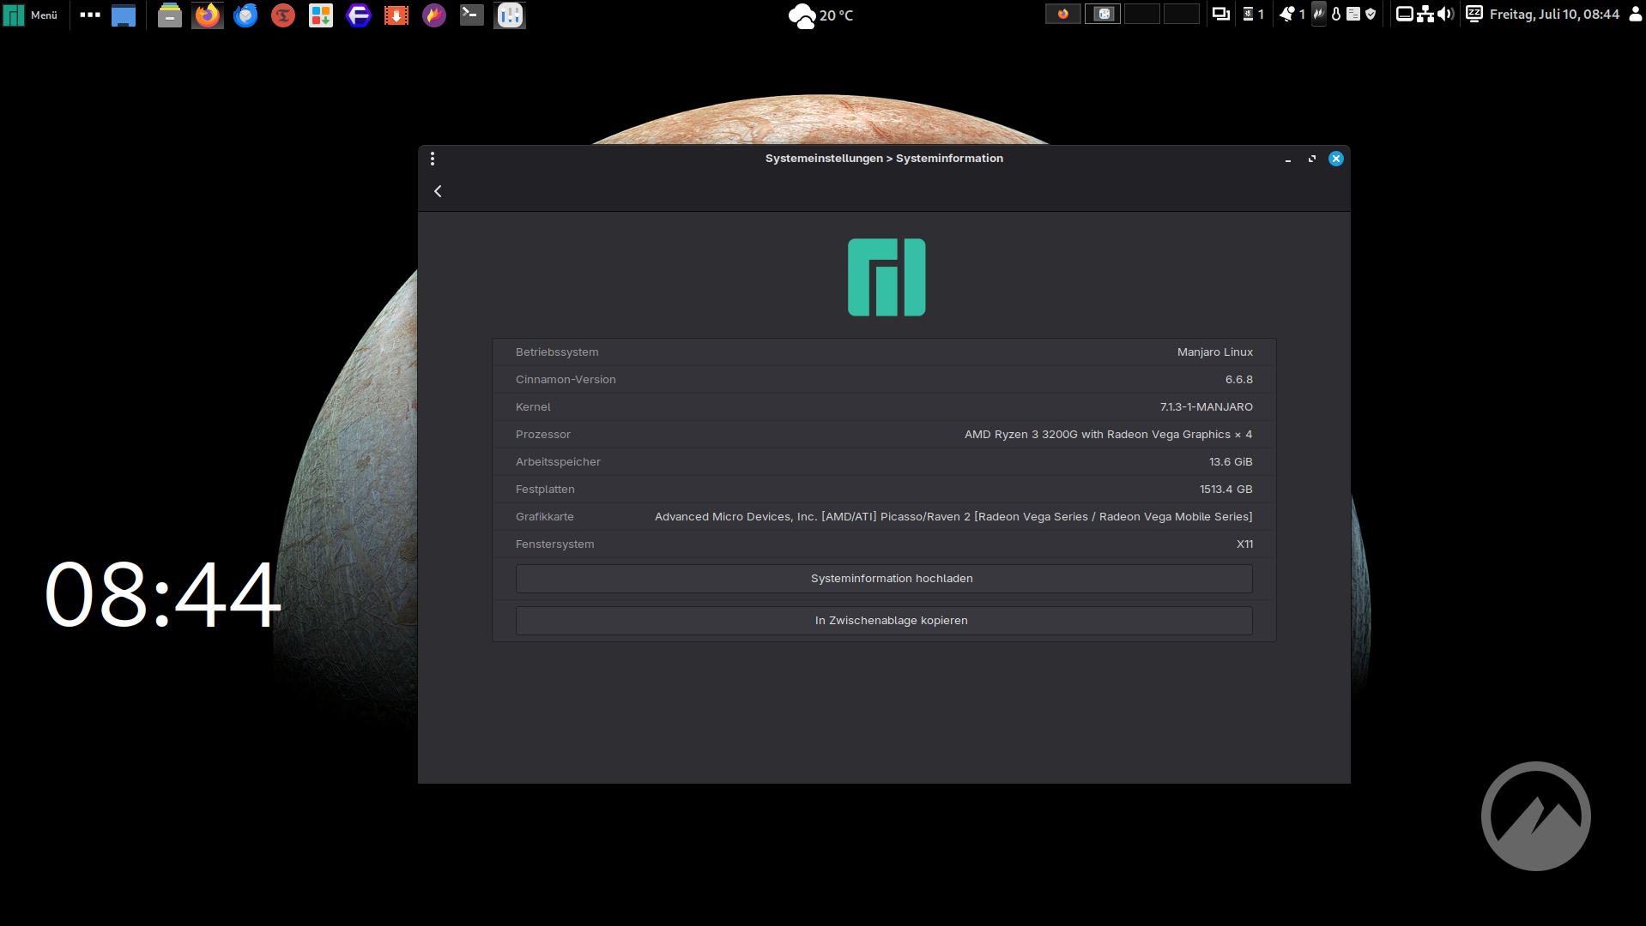Launch the purple flame application
Viewport: 1646px width, 926px height.
coord(434,15)
